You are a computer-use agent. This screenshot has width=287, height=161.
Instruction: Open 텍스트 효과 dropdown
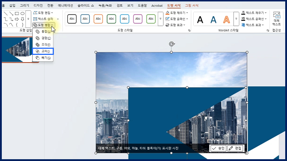pyautogui.click(x=253, y=25)
